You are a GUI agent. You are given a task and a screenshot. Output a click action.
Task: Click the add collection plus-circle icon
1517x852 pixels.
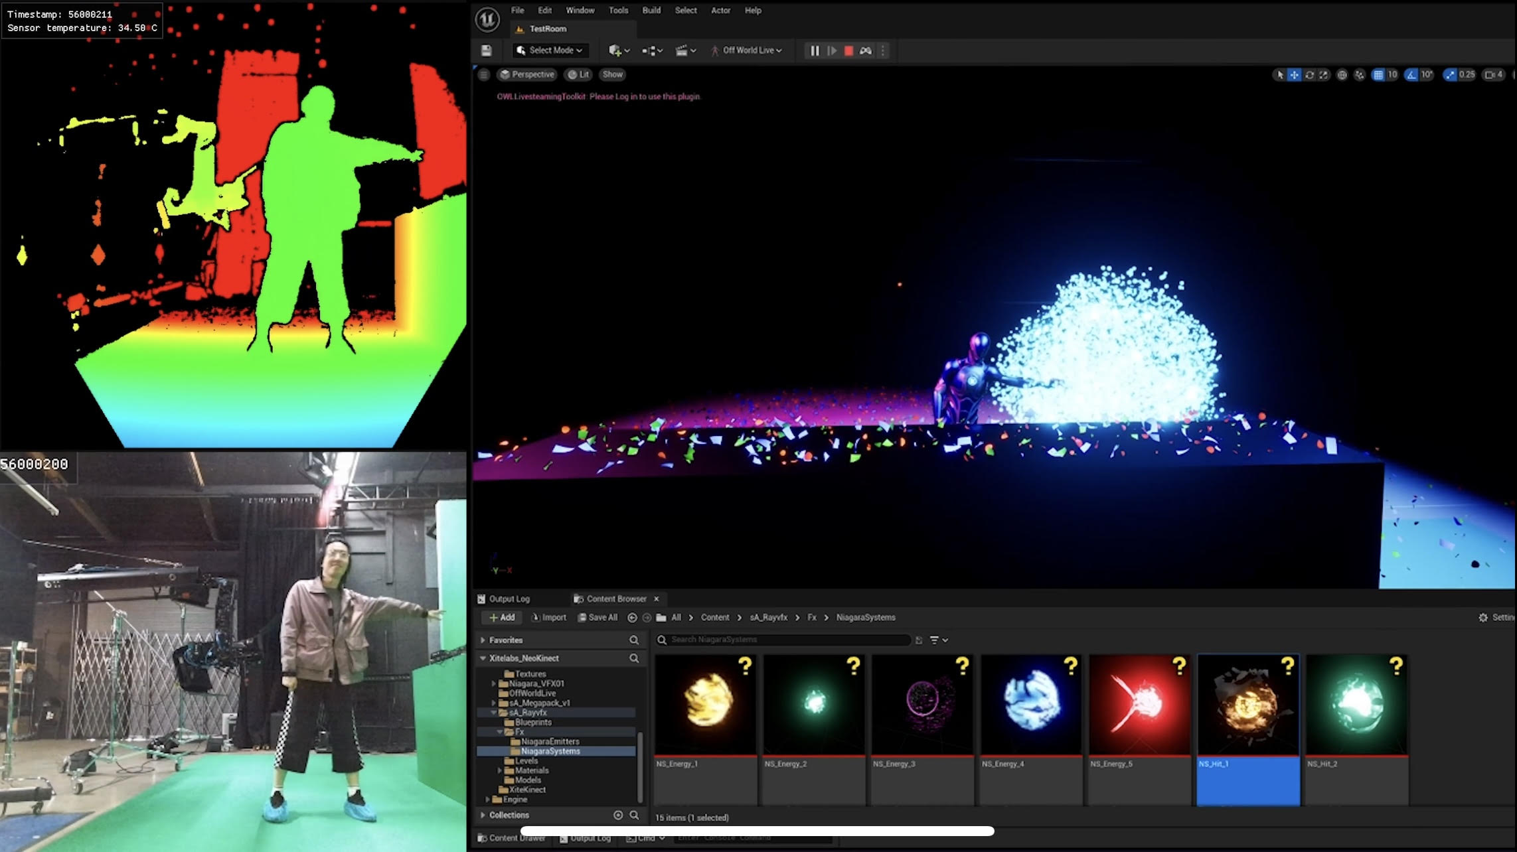coord(618,815)
